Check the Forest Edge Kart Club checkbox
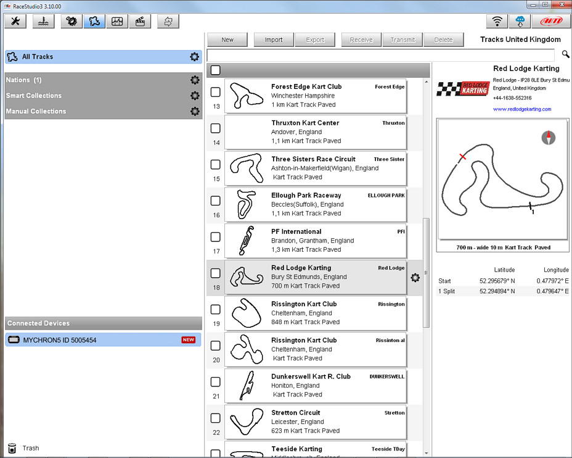Viewport: 572px width, 458px height. pos(216,92)
